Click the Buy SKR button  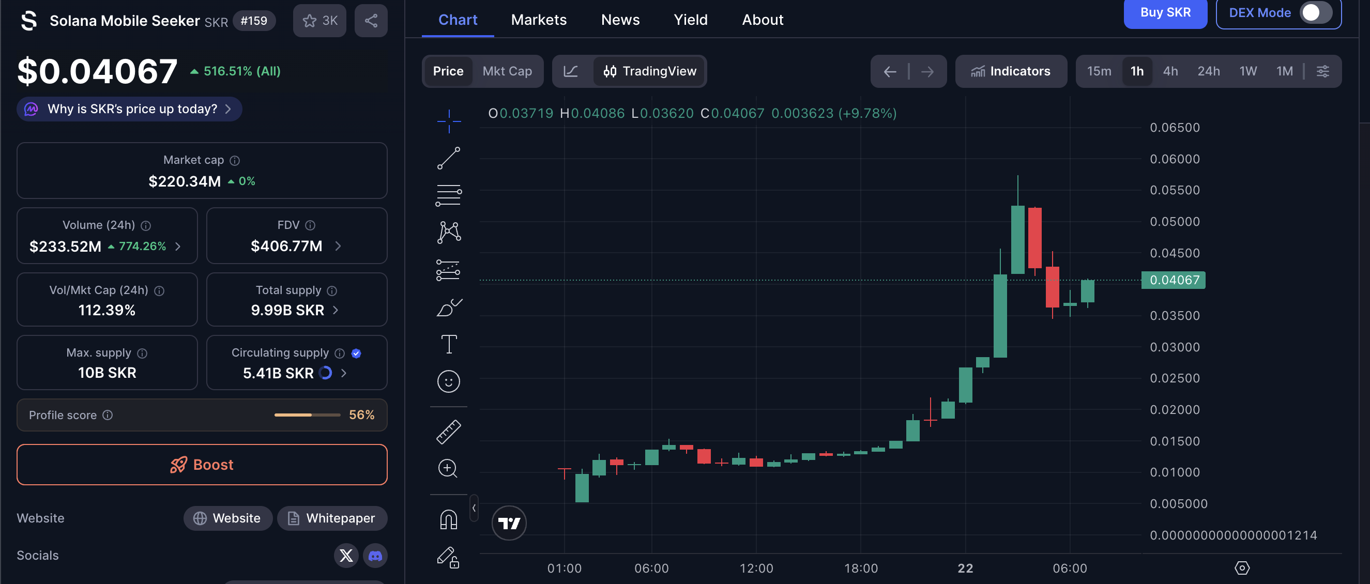1165,13
